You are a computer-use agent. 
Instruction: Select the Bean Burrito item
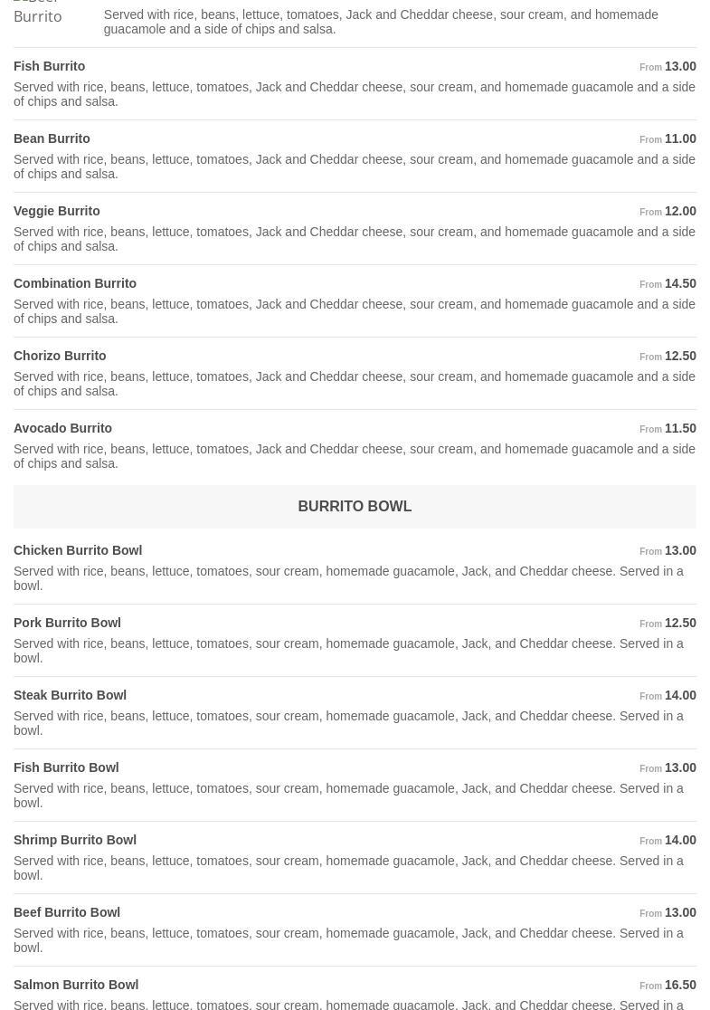click(52, 138)
